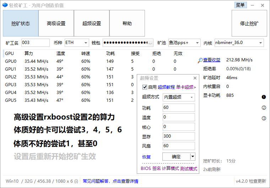Toggle the 启用 overclock checkbox
The image size is (270, 188).
(x=145, y=87)
